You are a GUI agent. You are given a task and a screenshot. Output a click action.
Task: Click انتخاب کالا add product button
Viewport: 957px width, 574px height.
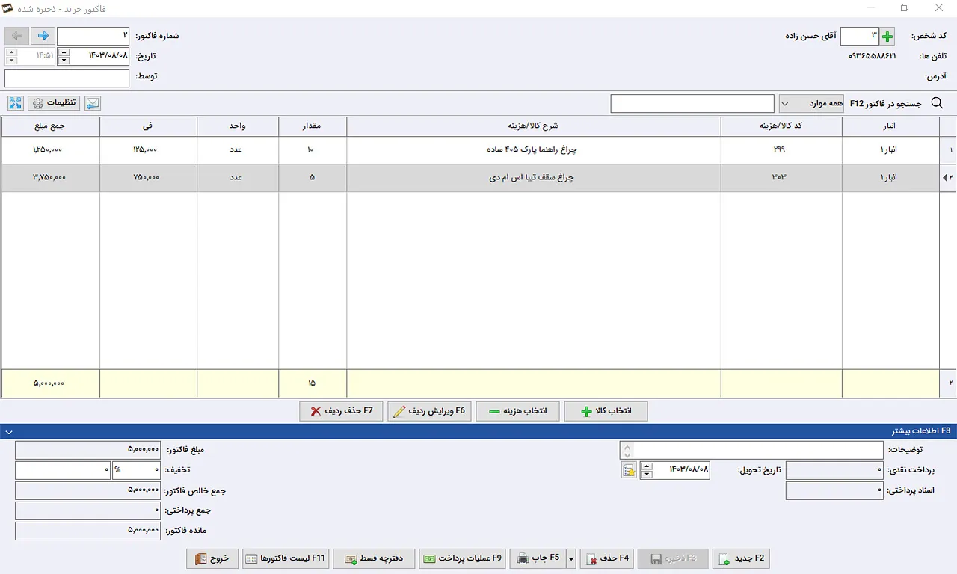606,411
